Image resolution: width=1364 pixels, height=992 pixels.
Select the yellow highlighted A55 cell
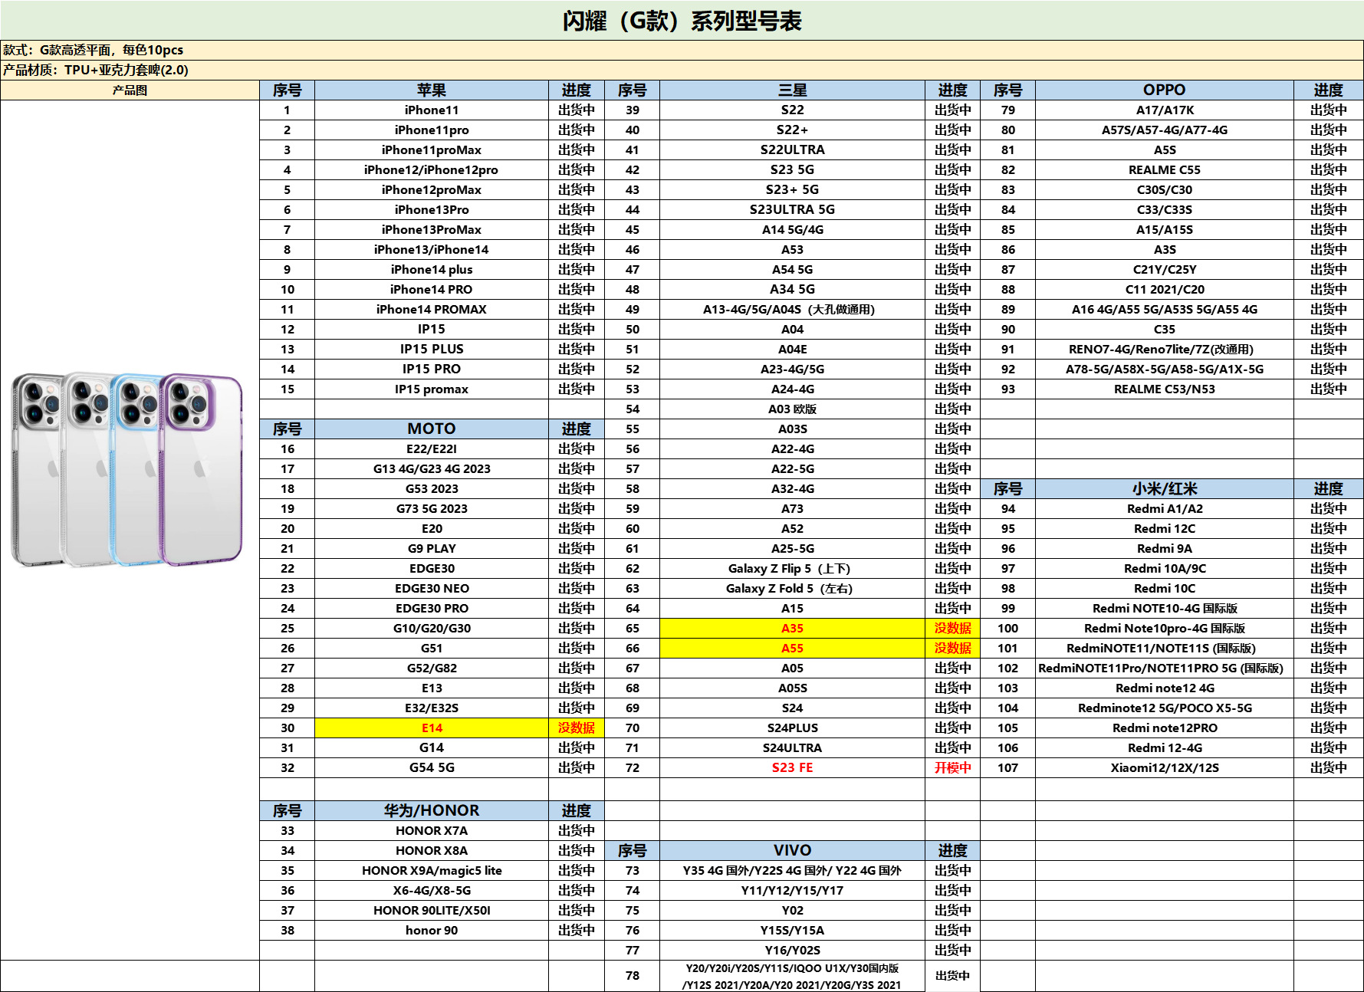pos(792,649)
